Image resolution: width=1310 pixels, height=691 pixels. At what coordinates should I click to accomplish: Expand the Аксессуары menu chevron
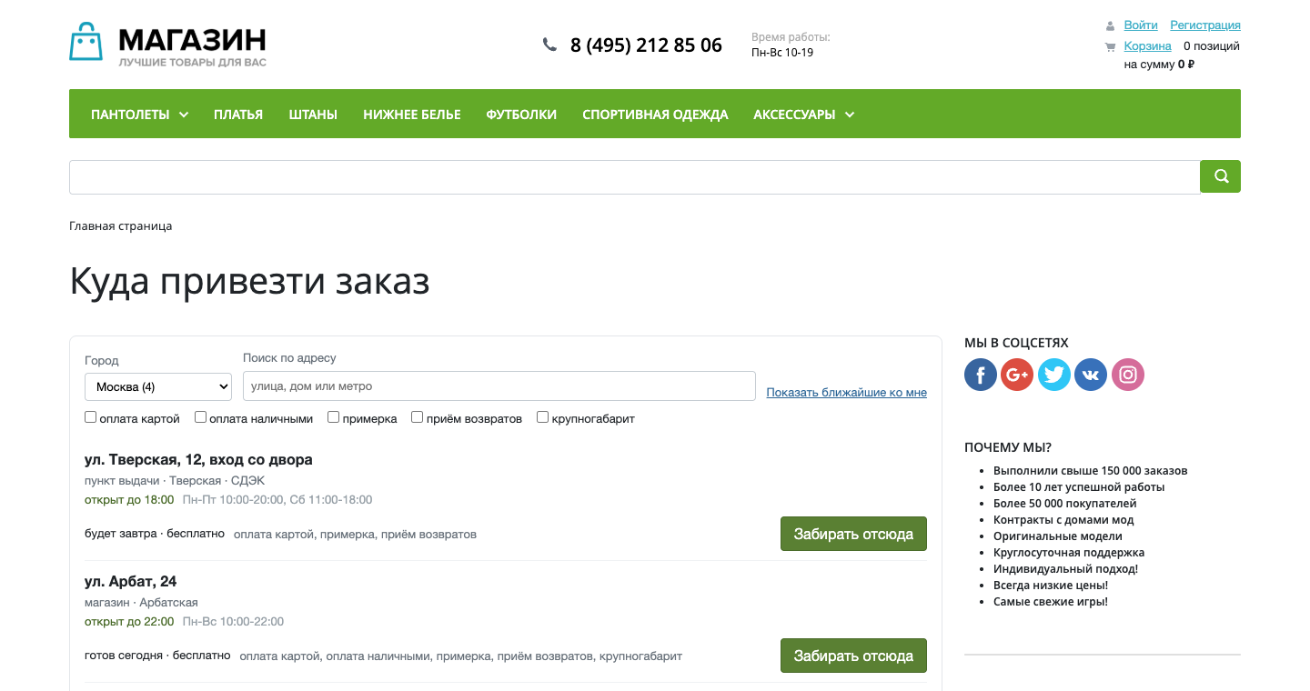[x=850, y=115]
